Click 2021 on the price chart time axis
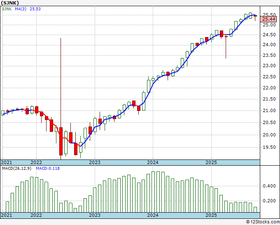 point(7,162)
